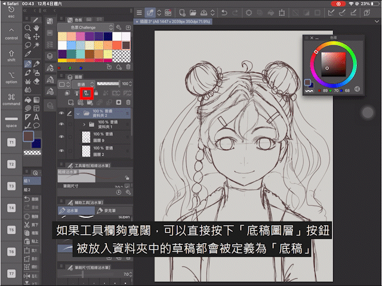Select the Text tool letter A
The width and height of the screenshot is (382, 286).
[x=36, y=117]
